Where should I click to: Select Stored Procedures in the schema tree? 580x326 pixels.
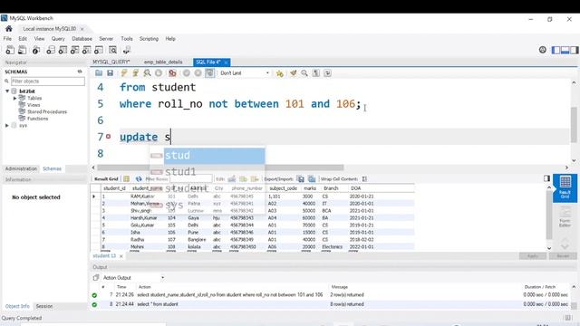(x=47, y=111)
